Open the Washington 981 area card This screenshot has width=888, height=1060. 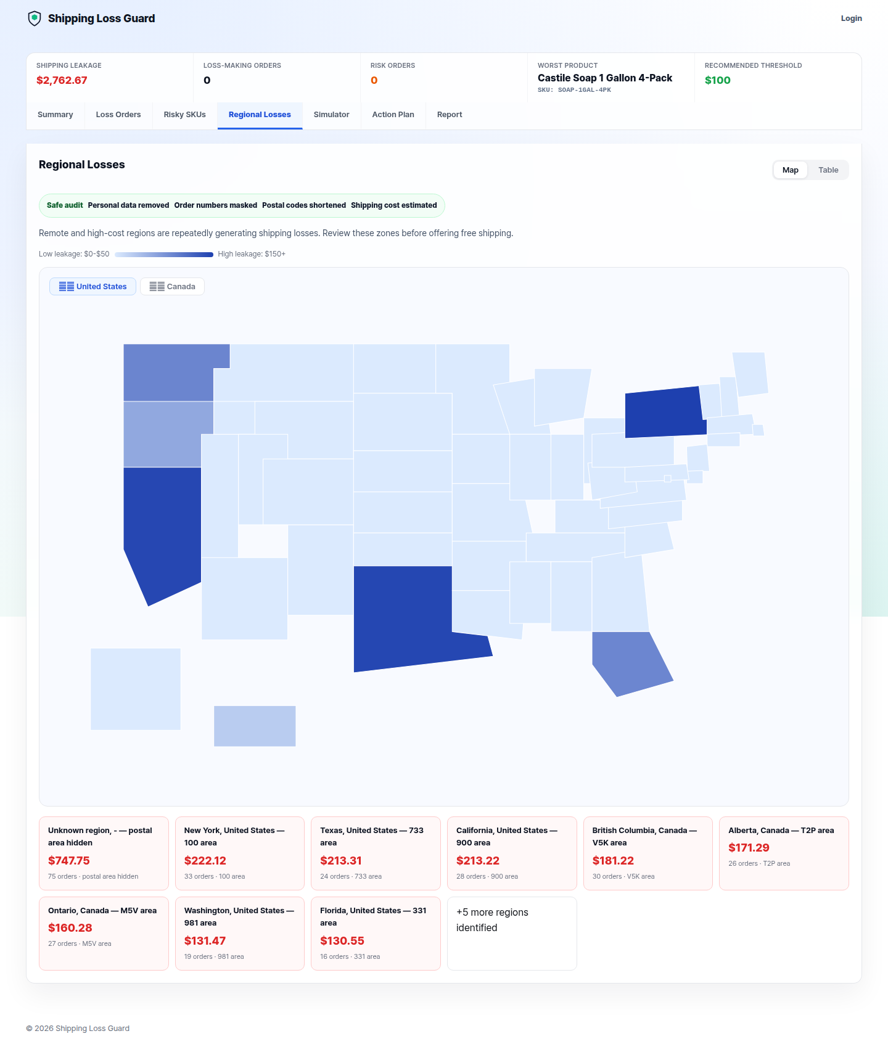[x=240, y=934]
